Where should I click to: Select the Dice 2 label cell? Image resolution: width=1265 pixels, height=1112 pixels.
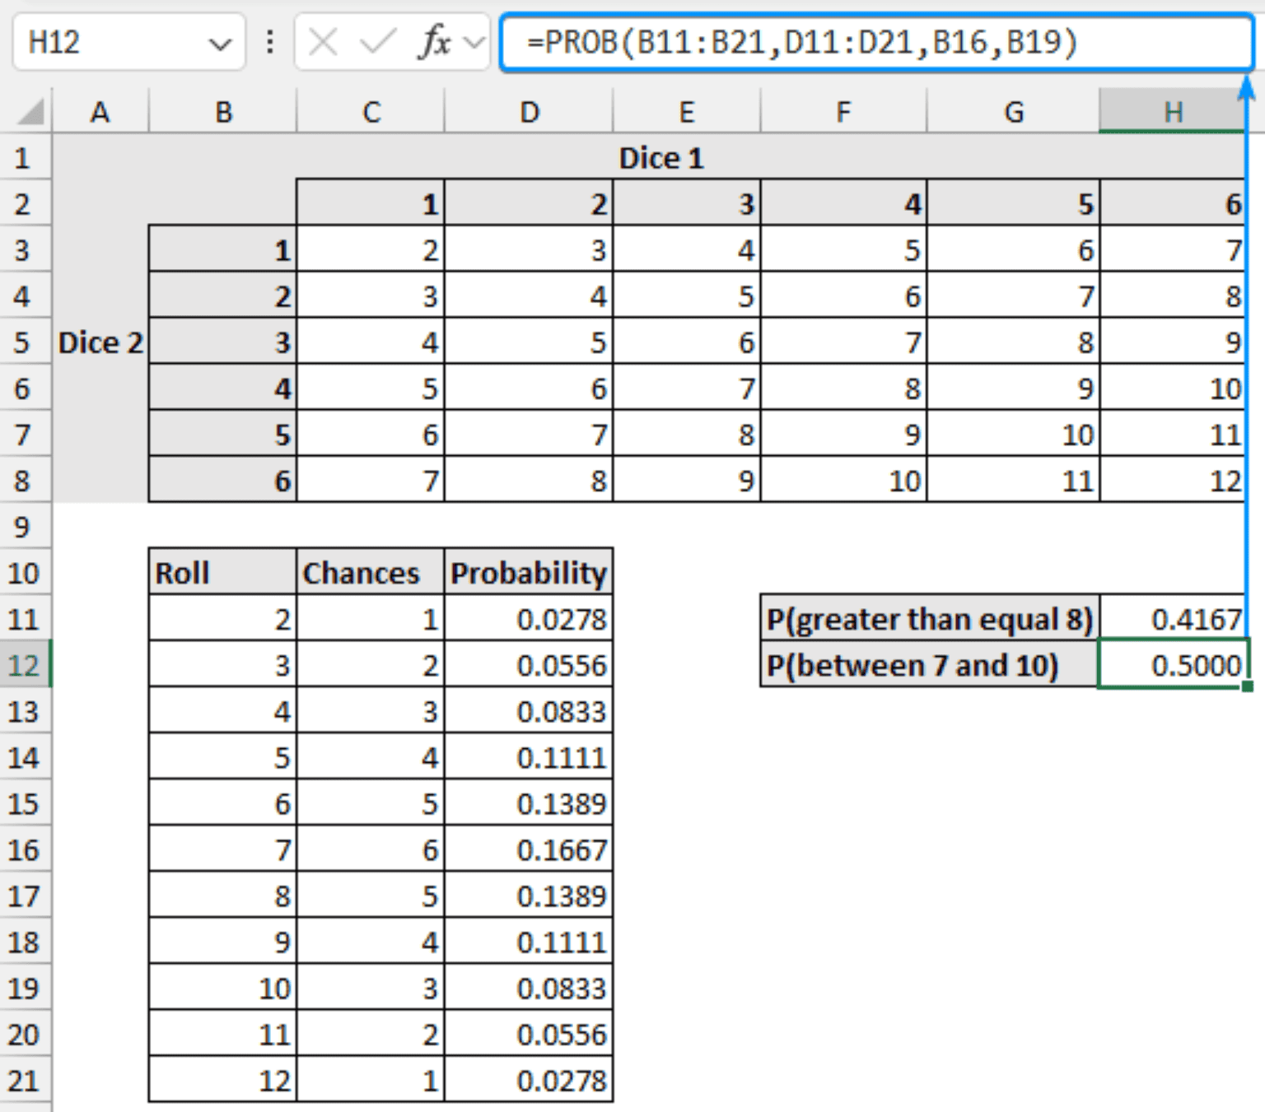click(100, 342)
